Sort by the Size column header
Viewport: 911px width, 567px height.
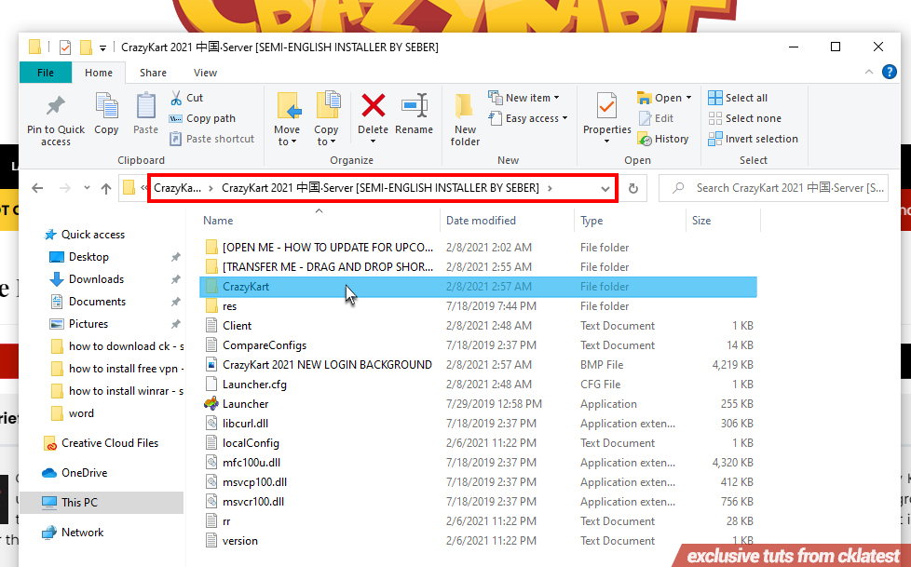(724, 221)
